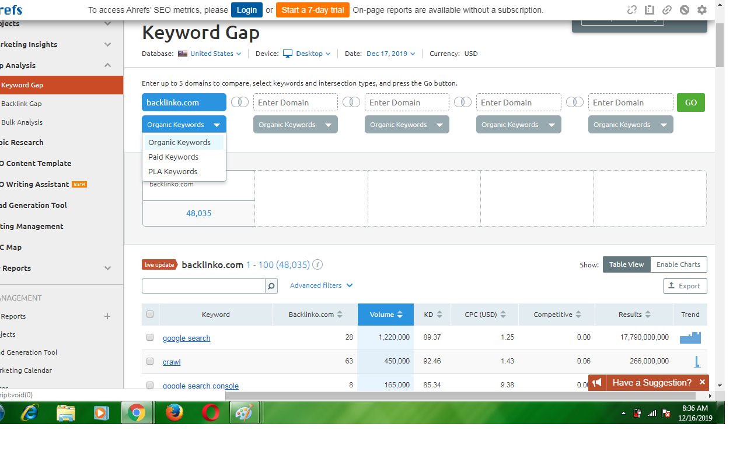Open the Desktop device dropdown
Image resolution: width=747 pixels, height=466 pixels.
click(x=313, y=54)
